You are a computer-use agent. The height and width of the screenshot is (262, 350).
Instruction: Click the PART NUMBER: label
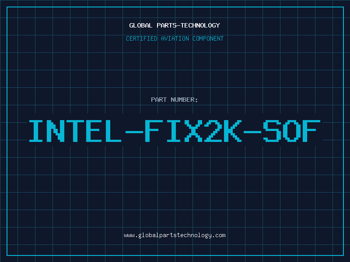click(175, 100)
